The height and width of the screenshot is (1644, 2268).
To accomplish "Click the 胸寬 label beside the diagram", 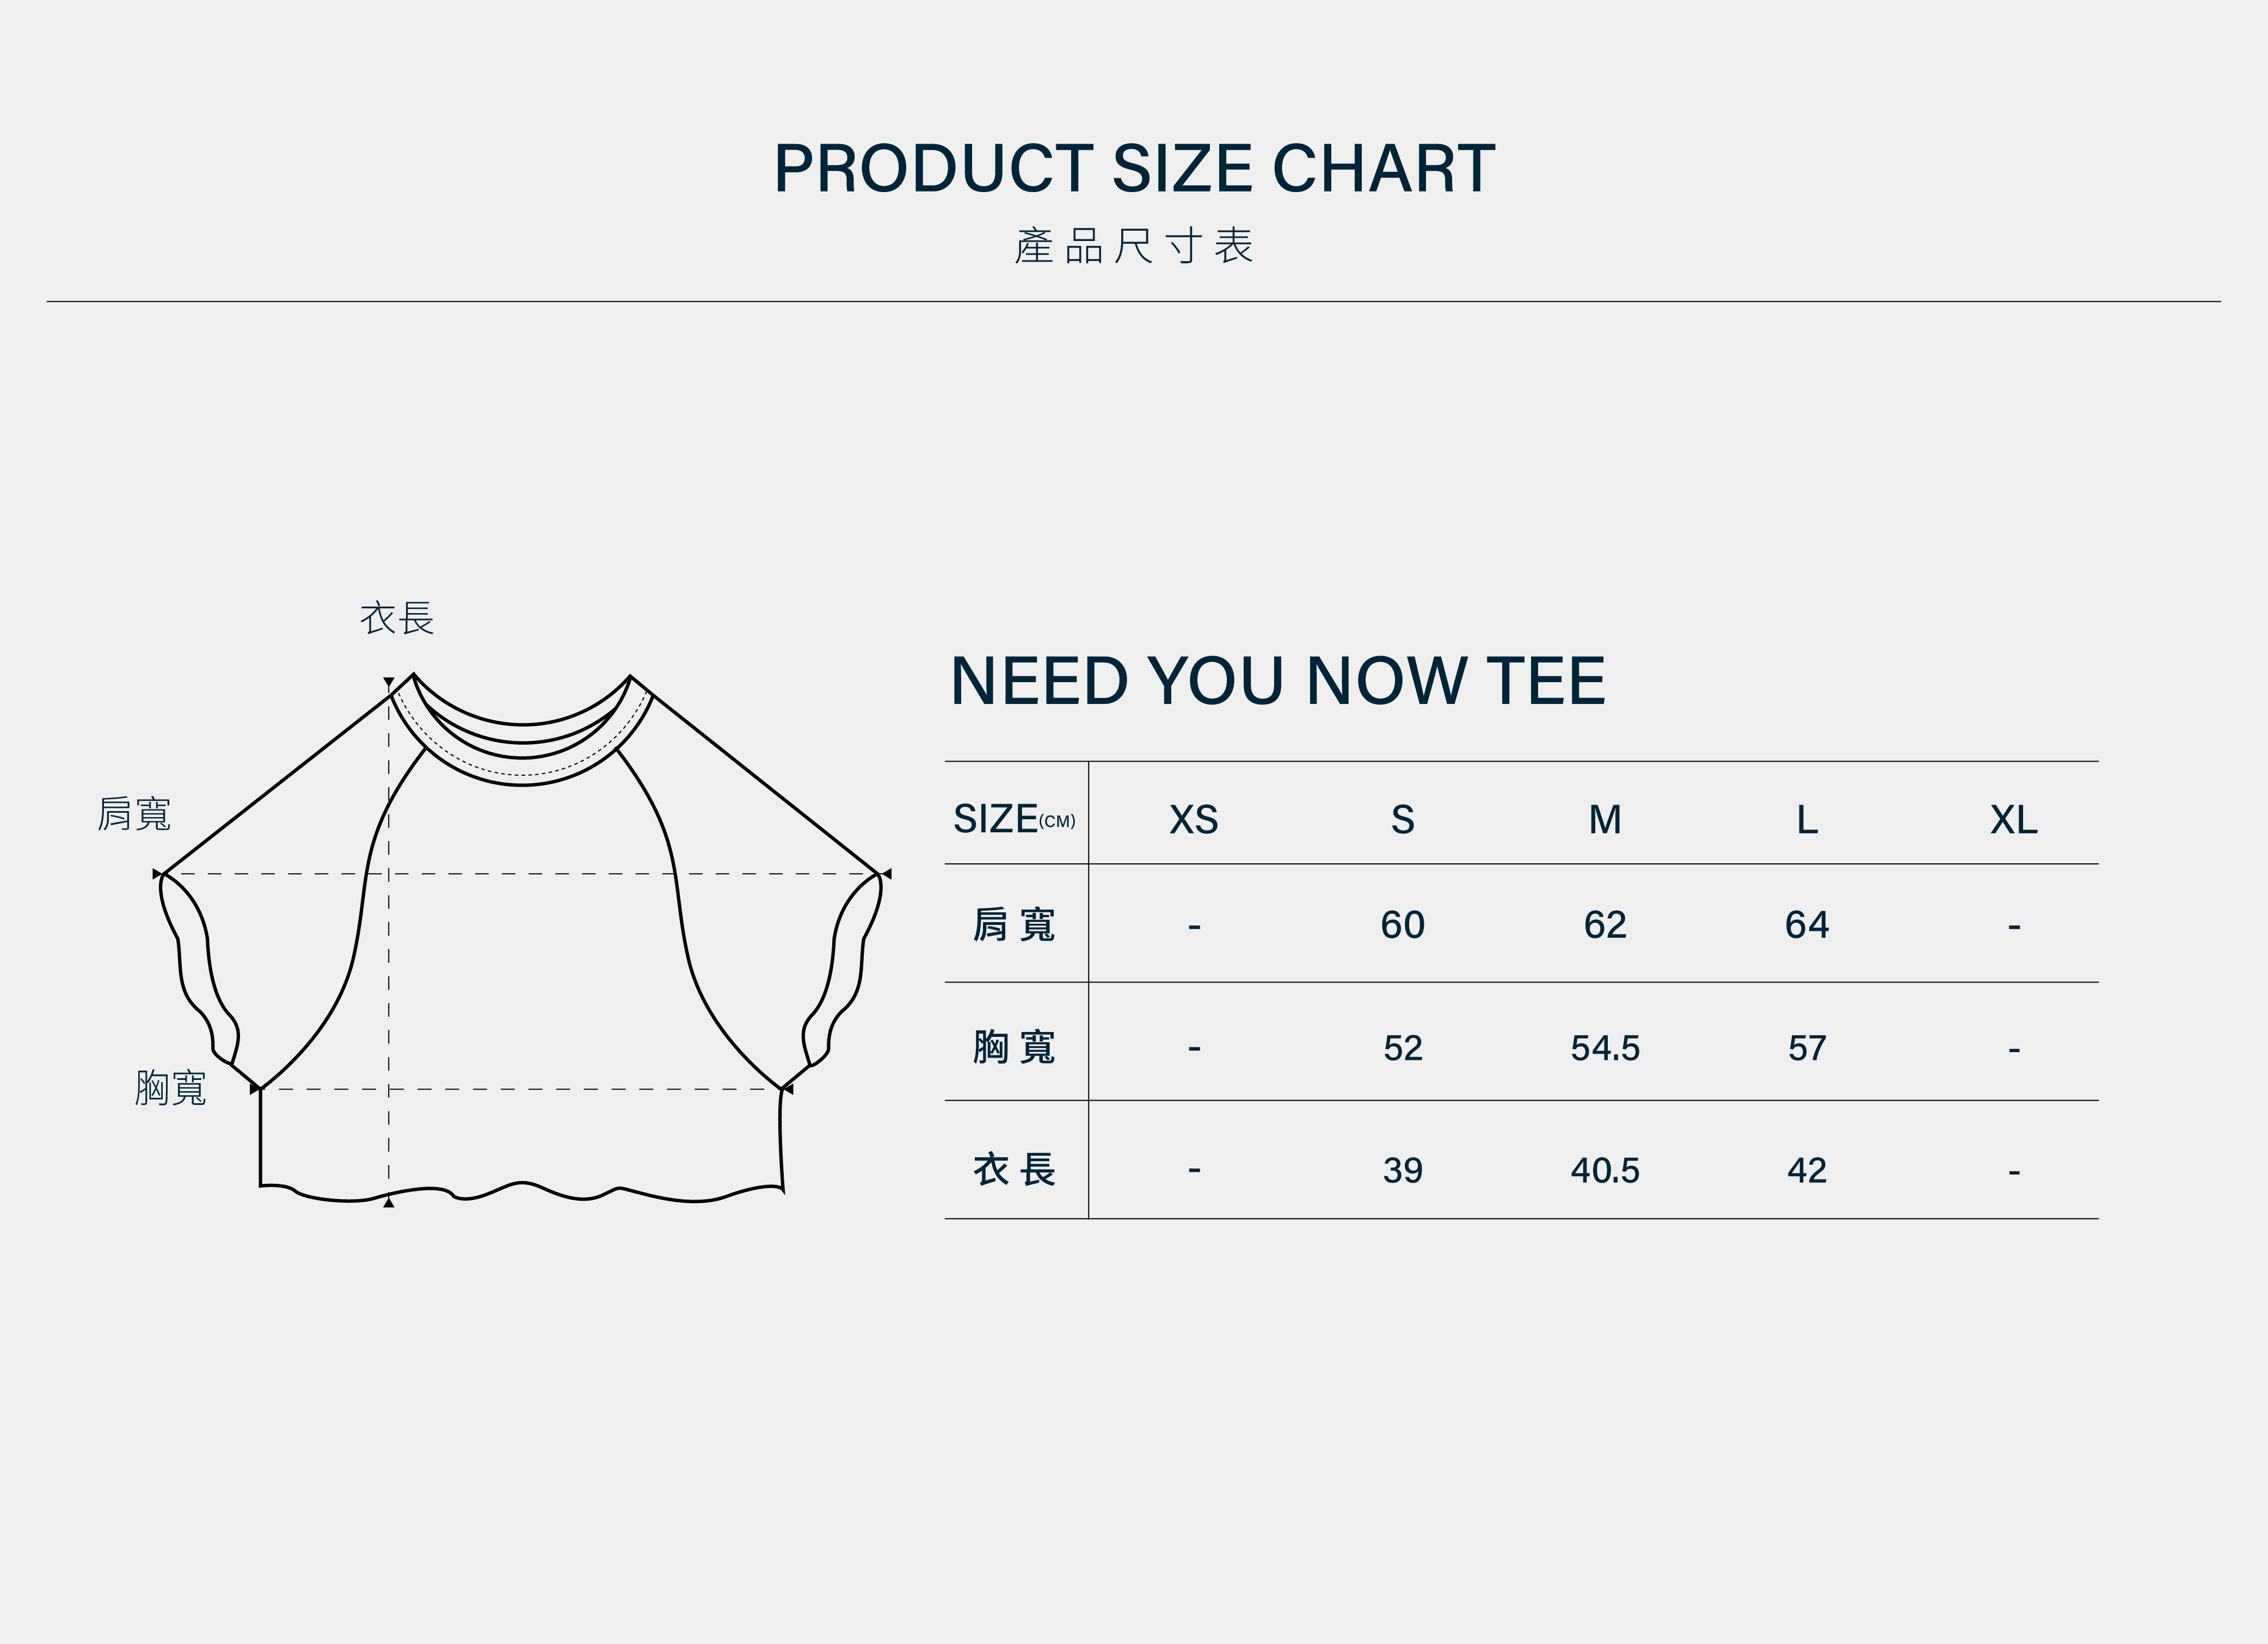I will click(170, 1087).
